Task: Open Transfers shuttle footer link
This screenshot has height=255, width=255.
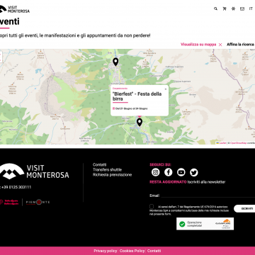Action: [107, 170]
